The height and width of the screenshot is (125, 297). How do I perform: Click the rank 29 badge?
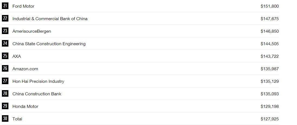(5, 106)
